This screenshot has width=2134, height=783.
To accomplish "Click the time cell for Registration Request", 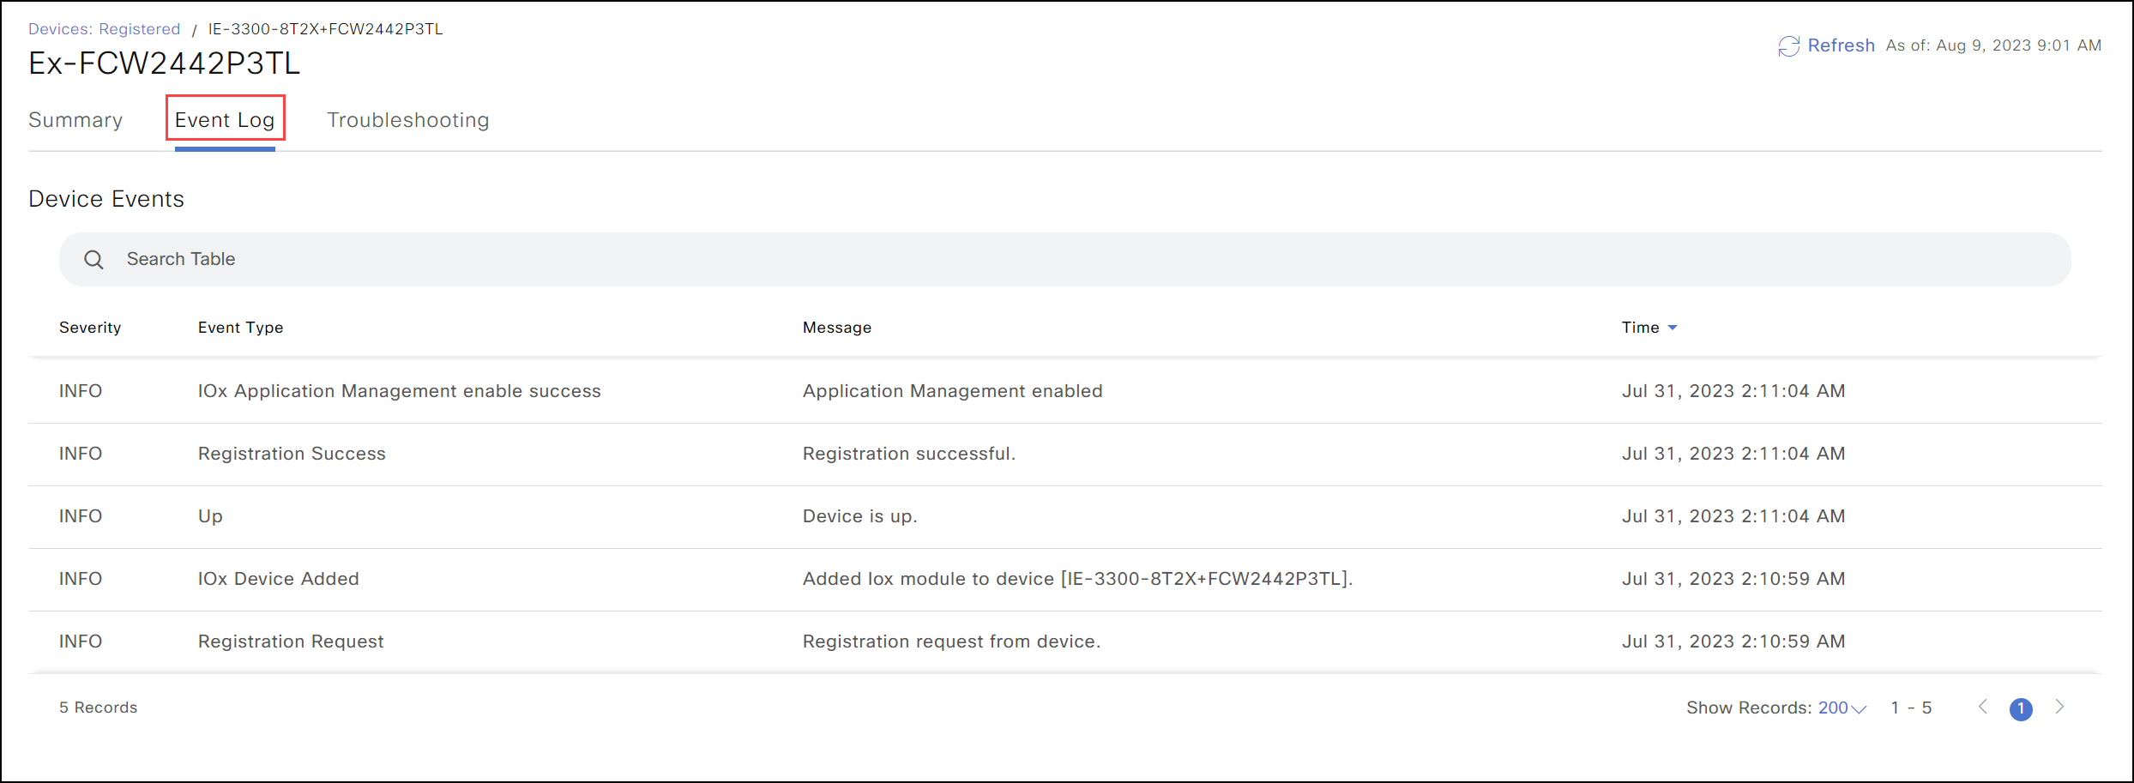I will 1733,641.
